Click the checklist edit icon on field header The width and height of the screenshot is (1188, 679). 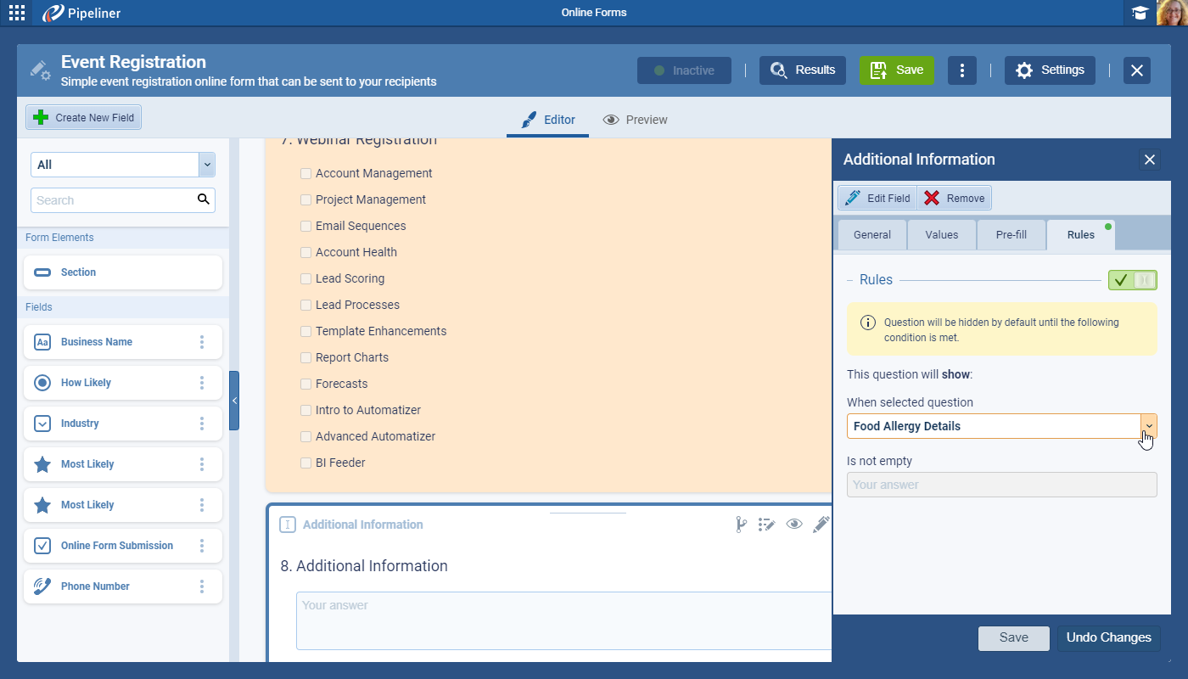coord(767,525)
